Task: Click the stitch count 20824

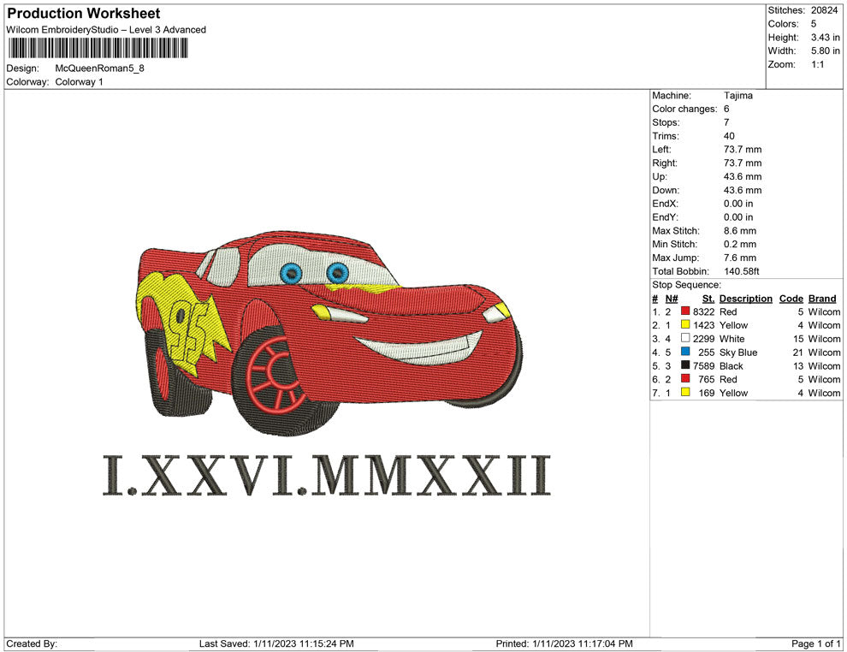Action: (824, 10)
